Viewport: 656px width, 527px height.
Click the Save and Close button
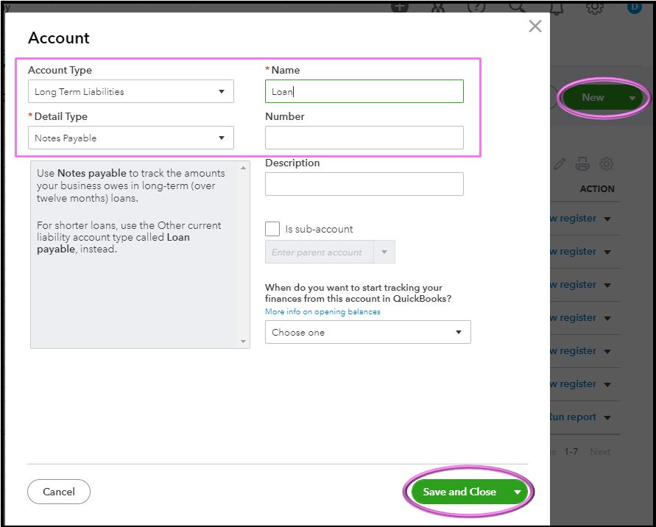[459, 492]
